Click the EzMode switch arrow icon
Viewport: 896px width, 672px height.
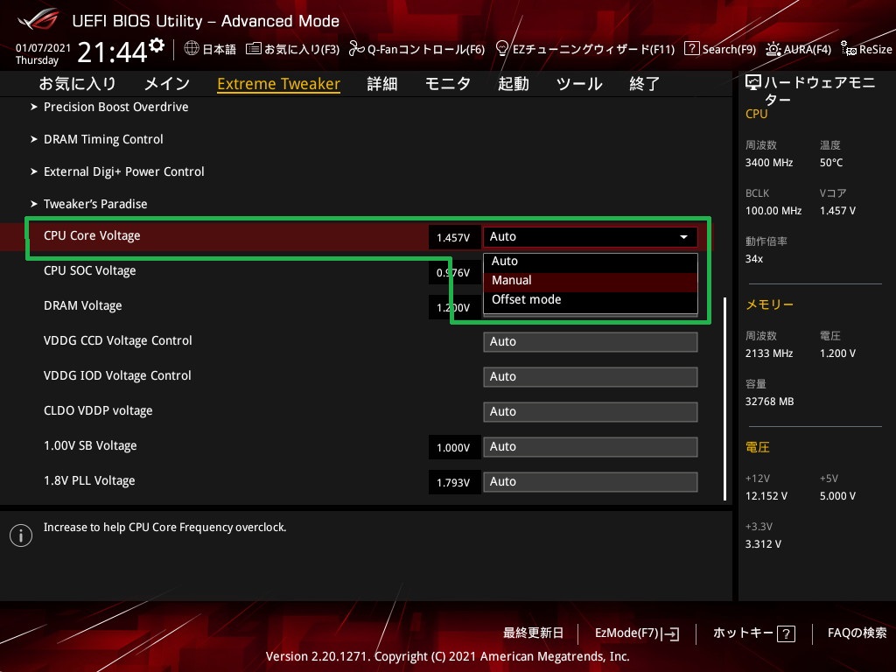click(x=671, y=633)
